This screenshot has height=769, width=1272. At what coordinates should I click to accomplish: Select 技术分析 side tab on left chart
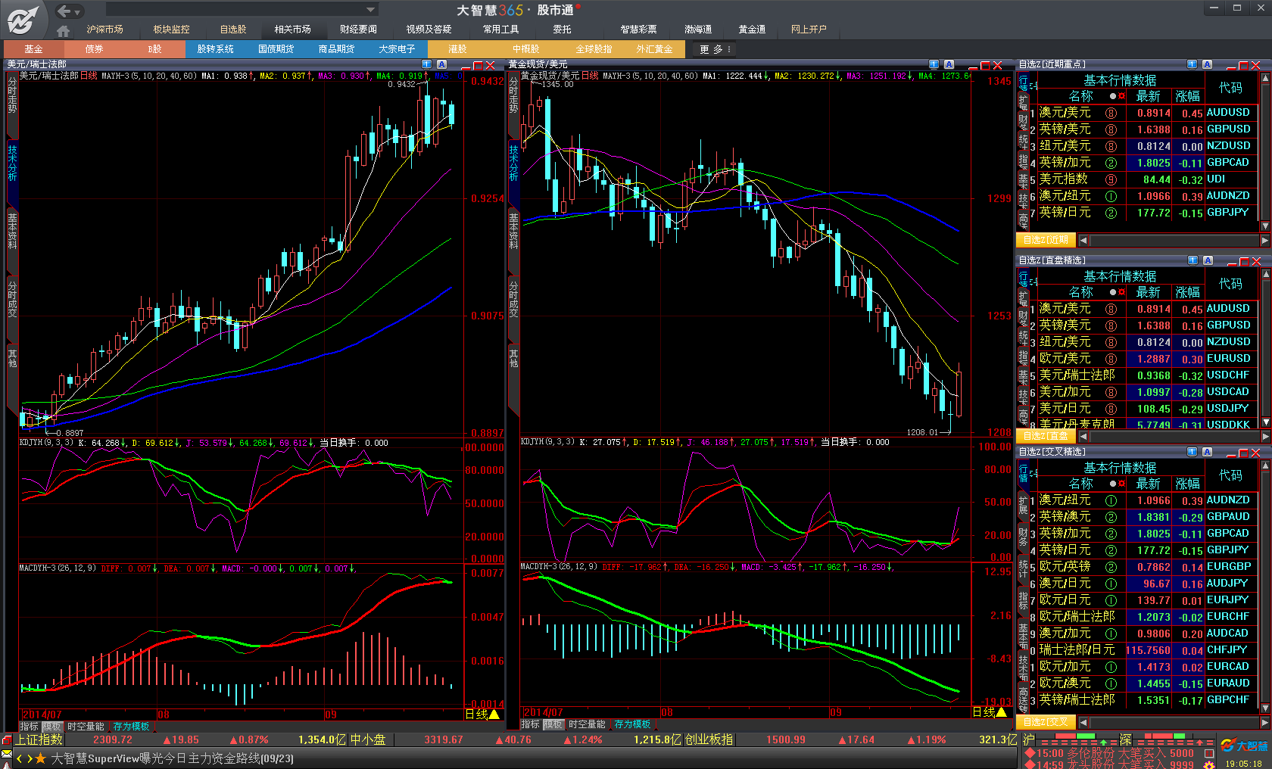[x=12, y=163]
